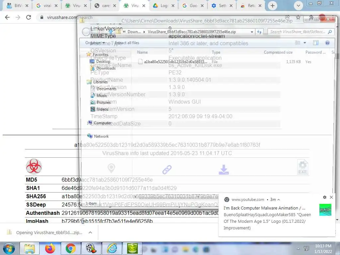Close the BitV tab
Screen dimensions: 340x255
27,6
